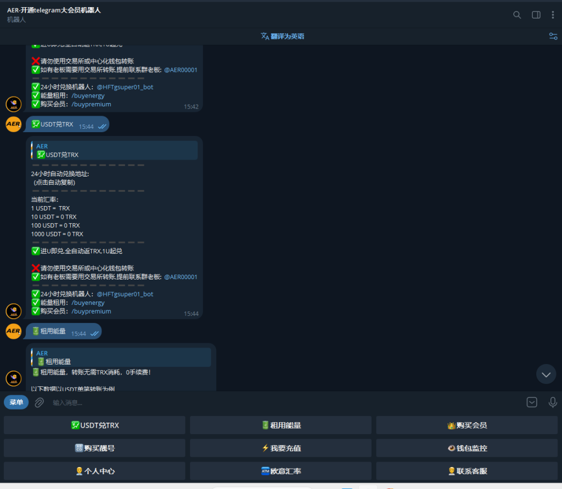Select the 个人中心 keyboard option
The width and height of the screenshot is (562, 489).
pos(94,471)
